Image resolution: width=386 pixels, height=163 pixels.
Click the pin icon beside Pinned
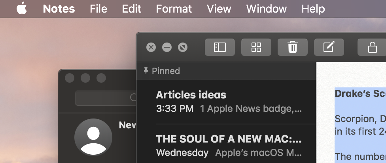pos(146,71)
